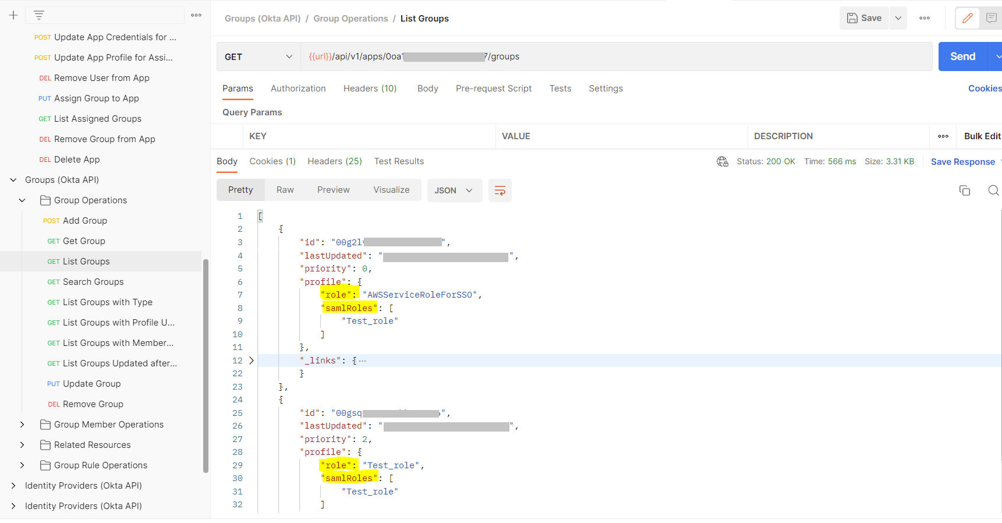Open the JSON format dropdown
Screen dimensions: 1002x523
pyautogui.click(x=454, y=190)
